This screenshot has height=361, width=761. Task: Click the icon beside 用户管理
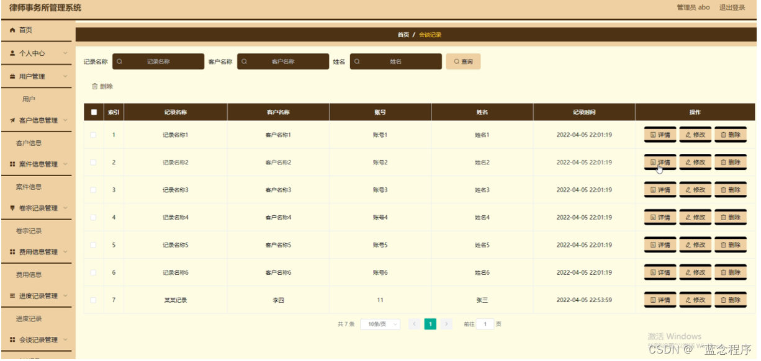click(x=12, y=76)
